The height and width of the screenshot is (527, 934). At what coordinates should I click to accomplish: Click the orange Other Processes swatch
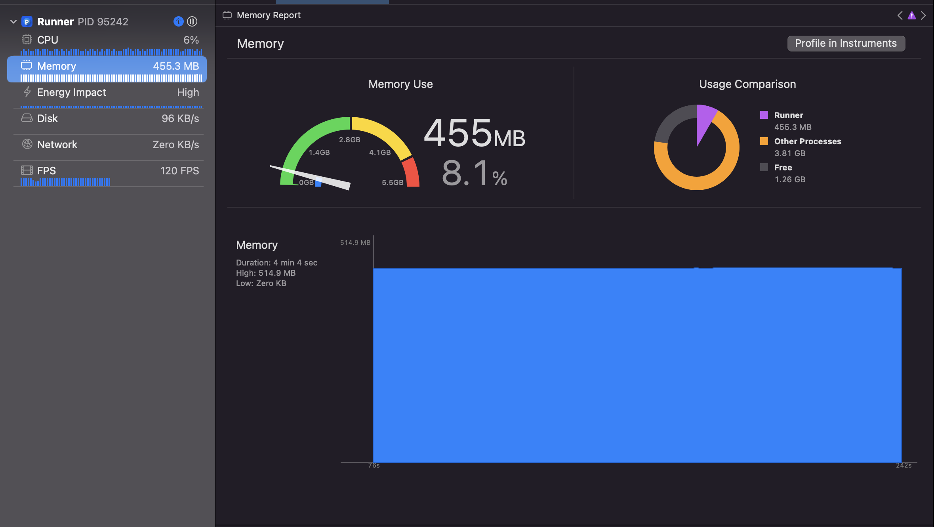pos(764,141)
